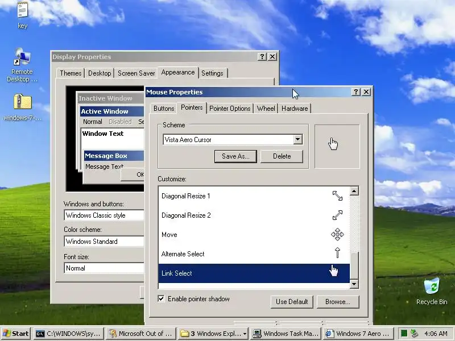Switch to Windows 7 Aero taskbar item
This screenshot has width=455, height=341.
(358, 334)
